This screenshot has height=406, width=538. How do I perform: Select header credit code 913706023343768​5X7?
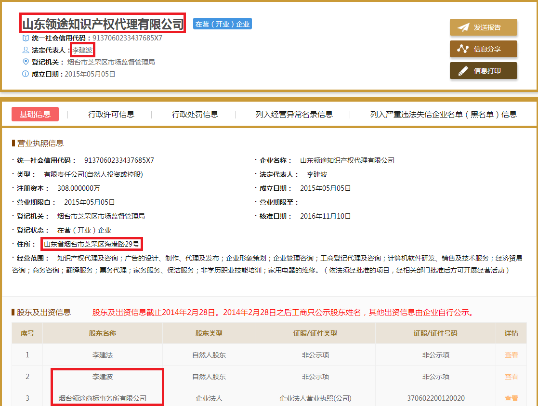(x=127, y=38)
